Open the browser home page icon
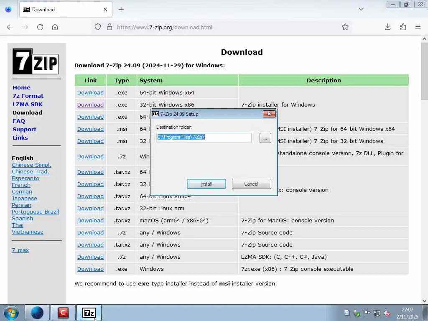The width and height of the screenshot is (428, 321). click(55, 27)
